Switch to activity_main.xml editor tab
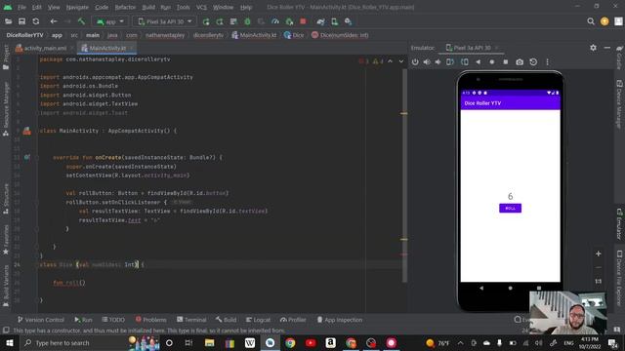 [x=45, y=48]
